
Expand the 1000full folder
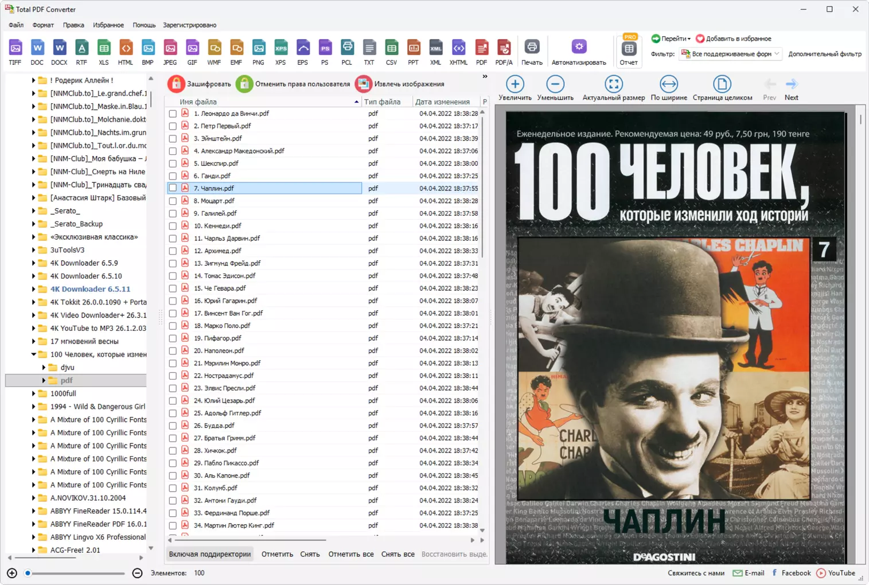point(33,393)
